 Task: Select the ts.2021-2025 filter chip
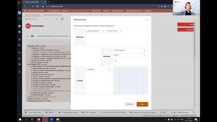tap(115, 31)
